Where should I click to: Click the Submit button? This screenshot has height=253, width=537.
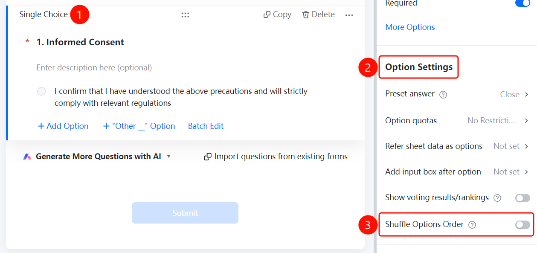(185, 213)
